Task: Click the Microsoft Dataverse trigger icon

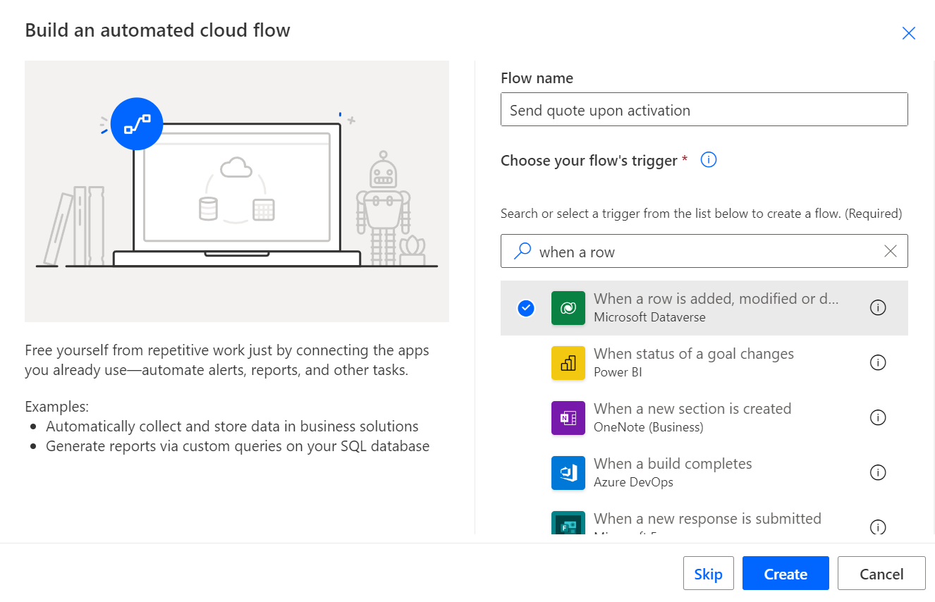Action: 568,308
